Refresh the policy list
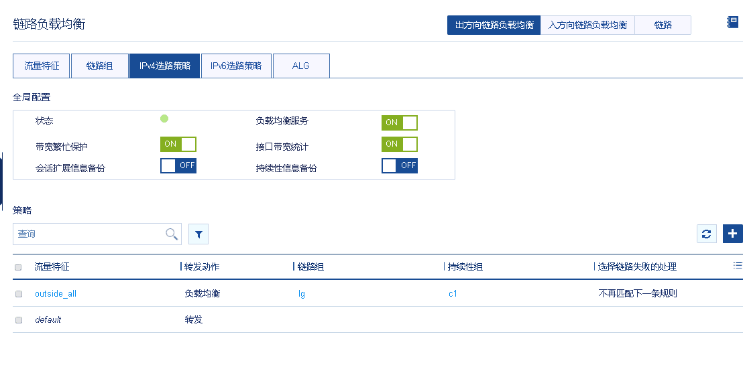 coord(706,234)
